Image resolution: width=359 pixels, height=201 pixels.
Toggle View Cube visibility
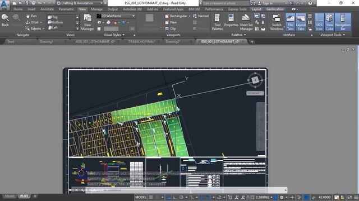[329, 22]
